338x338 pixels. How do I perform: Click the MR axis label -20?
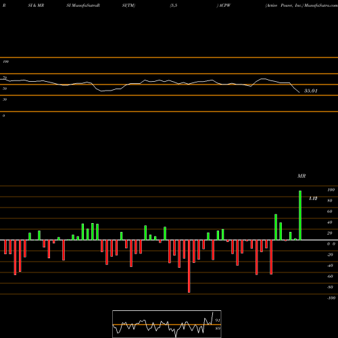coord(330,255)
